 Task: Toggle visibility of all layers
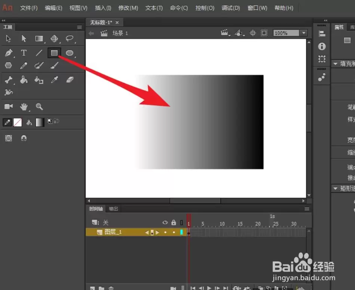[x=165, y=223]
